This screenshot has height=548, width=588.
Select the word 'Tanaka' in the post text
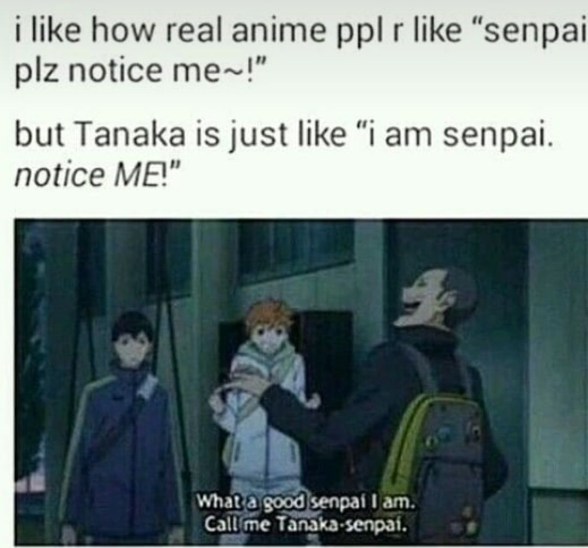[x=131, y=135]
